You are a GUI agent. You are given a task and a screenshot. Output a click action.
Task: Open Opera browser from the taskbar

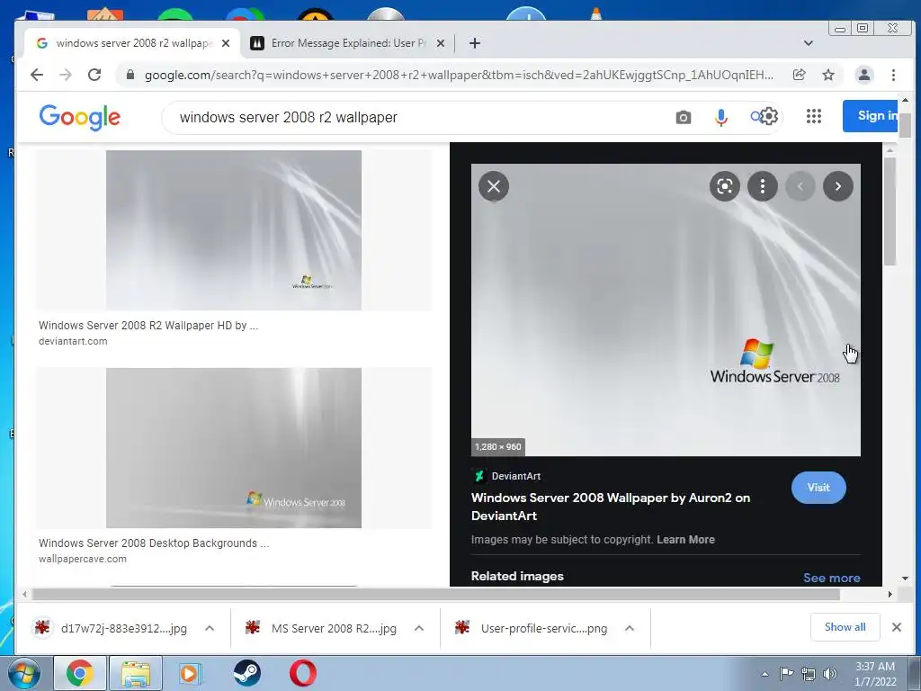pos(302,673)
